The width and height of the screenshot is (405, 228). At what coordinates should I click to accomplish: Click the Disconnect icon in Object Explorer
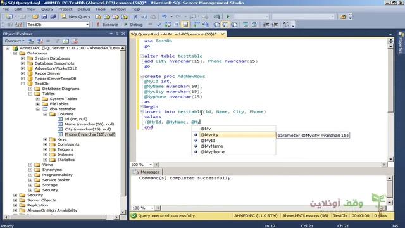pyautogui.click(x=40, y=41)
